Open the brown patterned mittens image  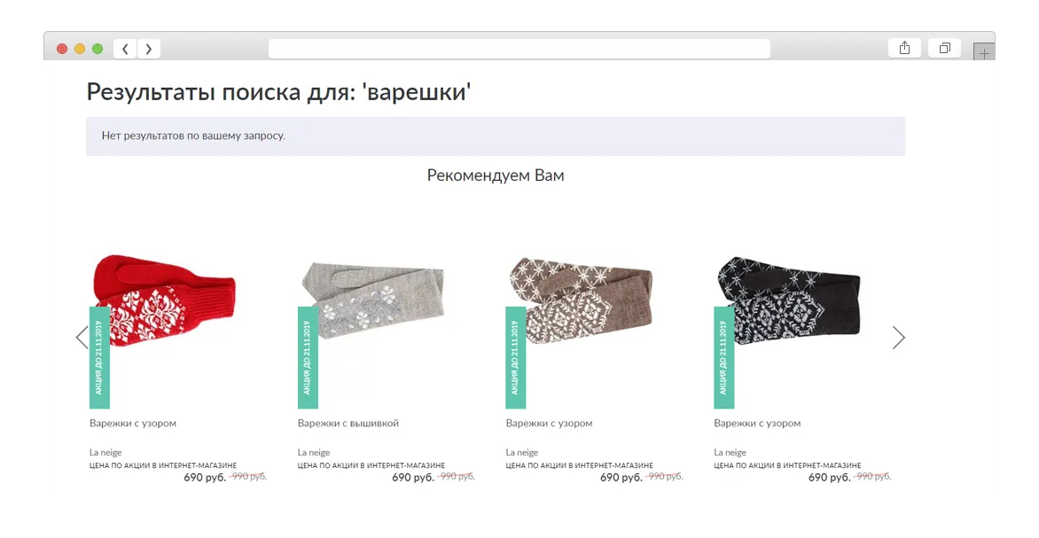[582, 300]
